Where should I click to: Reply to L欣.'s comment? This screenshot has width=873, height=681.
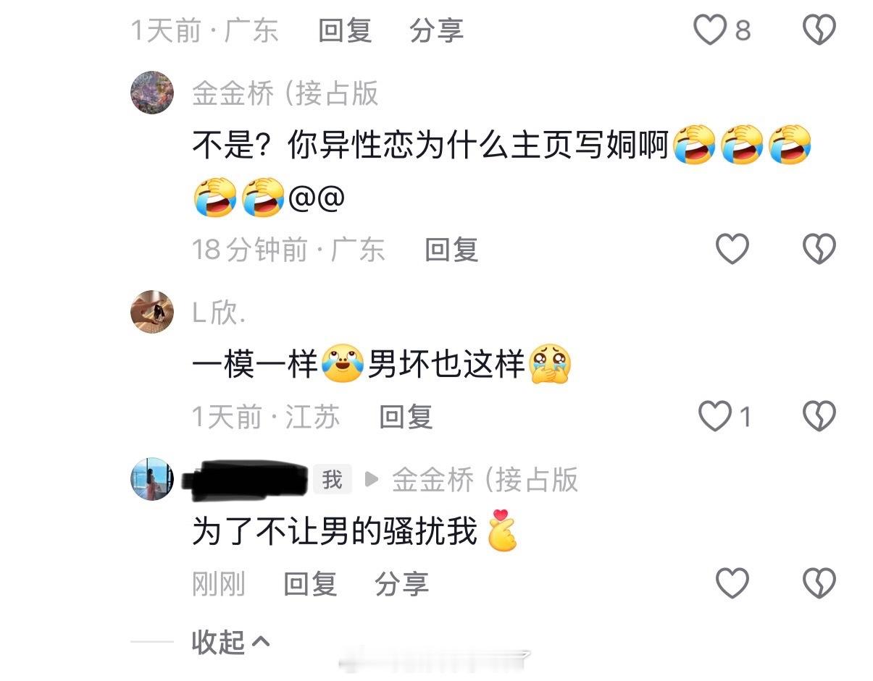[406, 417]
